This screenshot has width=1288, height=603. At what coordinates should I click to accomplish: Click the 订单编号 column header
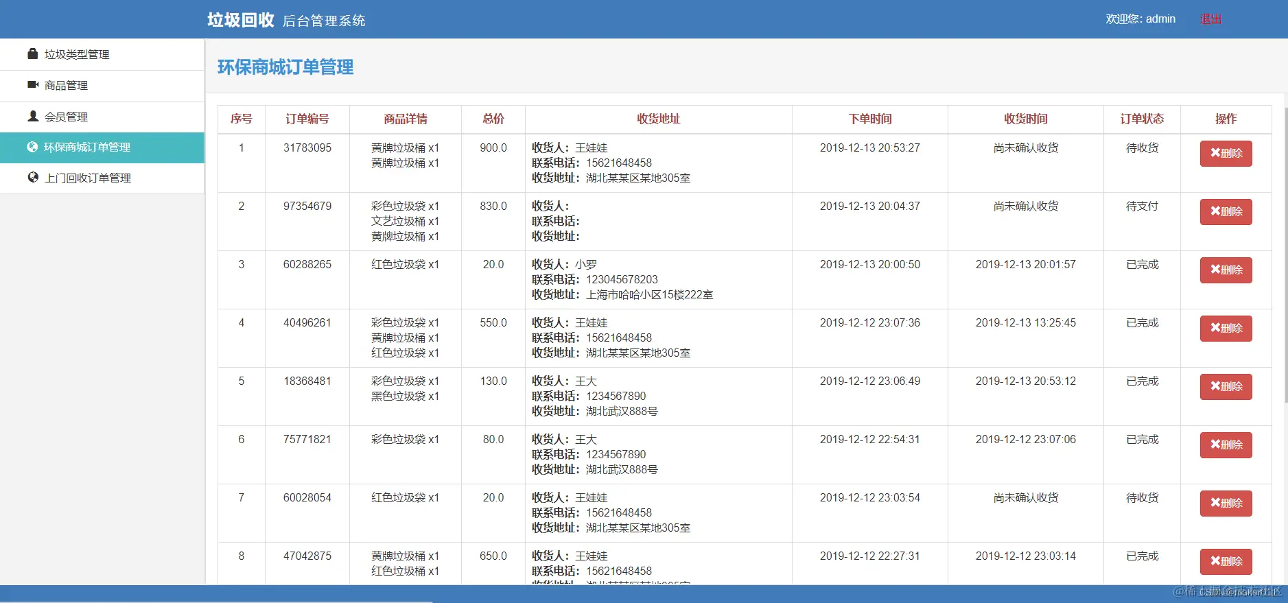click(x=307, y=119)
